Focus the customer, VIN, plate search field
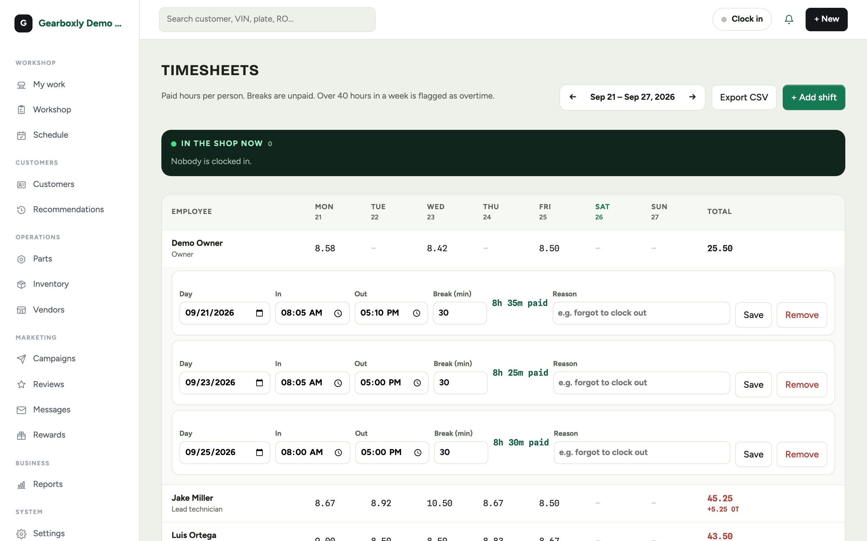This screenshot has width=867, height=541. pos(267,19)
